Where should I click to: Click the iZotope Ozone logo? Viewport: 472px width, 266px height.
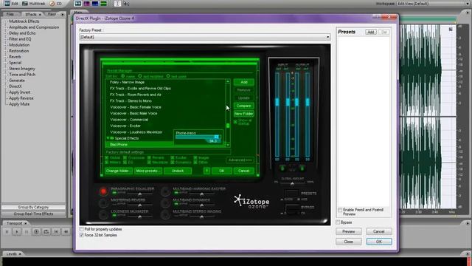pos(251,202)
